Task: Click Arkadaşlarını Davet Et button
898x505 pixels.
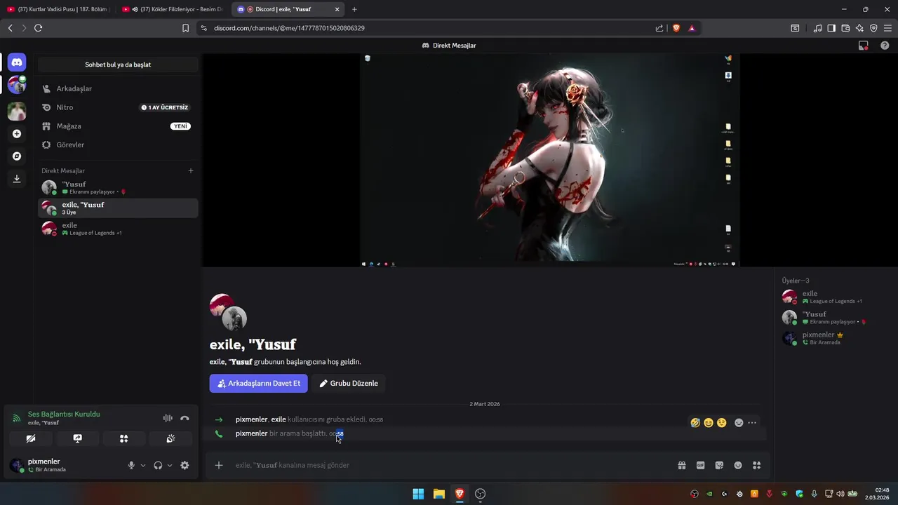Action: pyautogui.click(x=258, y=384)
